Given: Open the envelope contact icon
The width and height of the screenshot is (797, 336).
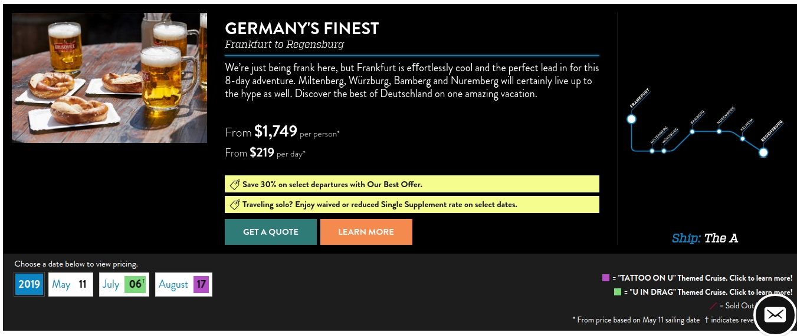Looking at the screenshot, I should click(x=775, y=315).
